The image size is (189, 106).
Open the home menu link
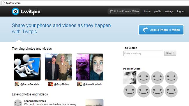[147, 11]
